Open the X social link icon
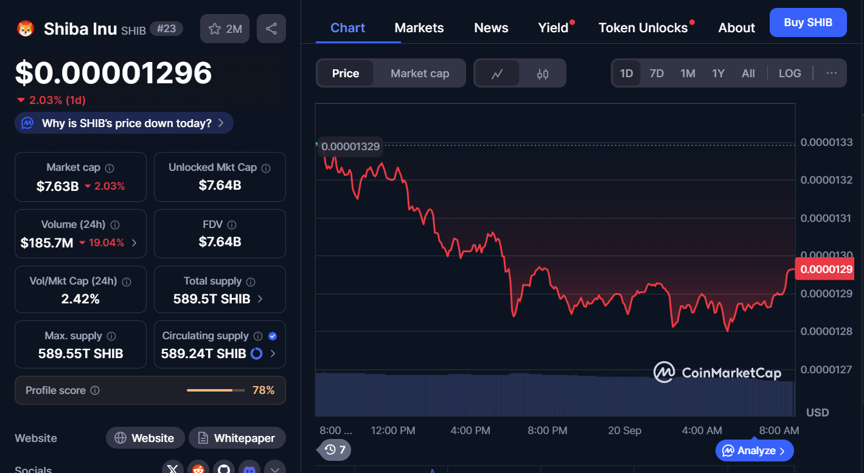This screenshot has height=473, width=864. (173, 469)
